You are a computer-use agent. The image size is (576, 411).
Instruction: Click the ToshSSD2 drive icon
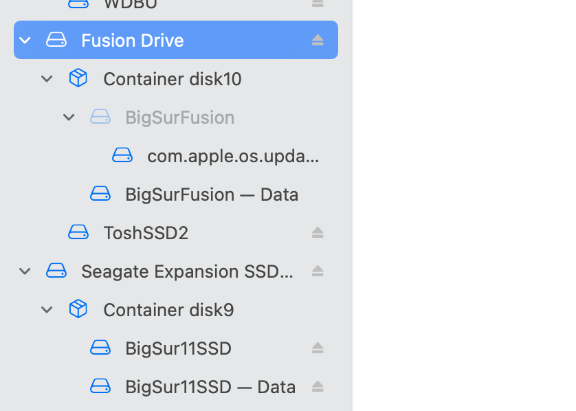[78, 232]
